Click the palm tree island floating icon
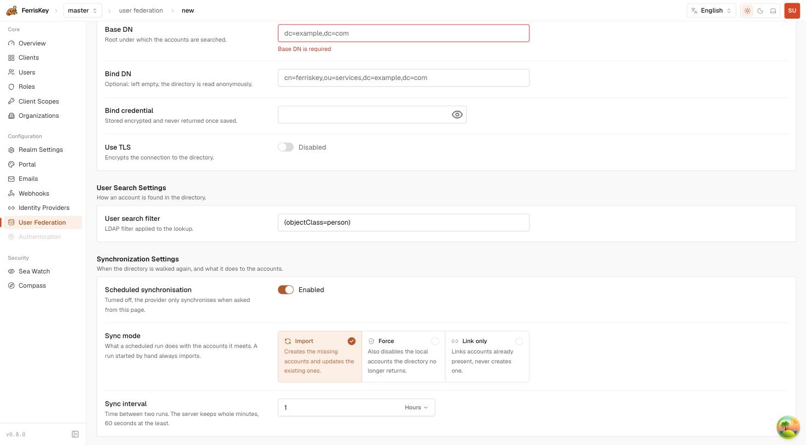 788,427
